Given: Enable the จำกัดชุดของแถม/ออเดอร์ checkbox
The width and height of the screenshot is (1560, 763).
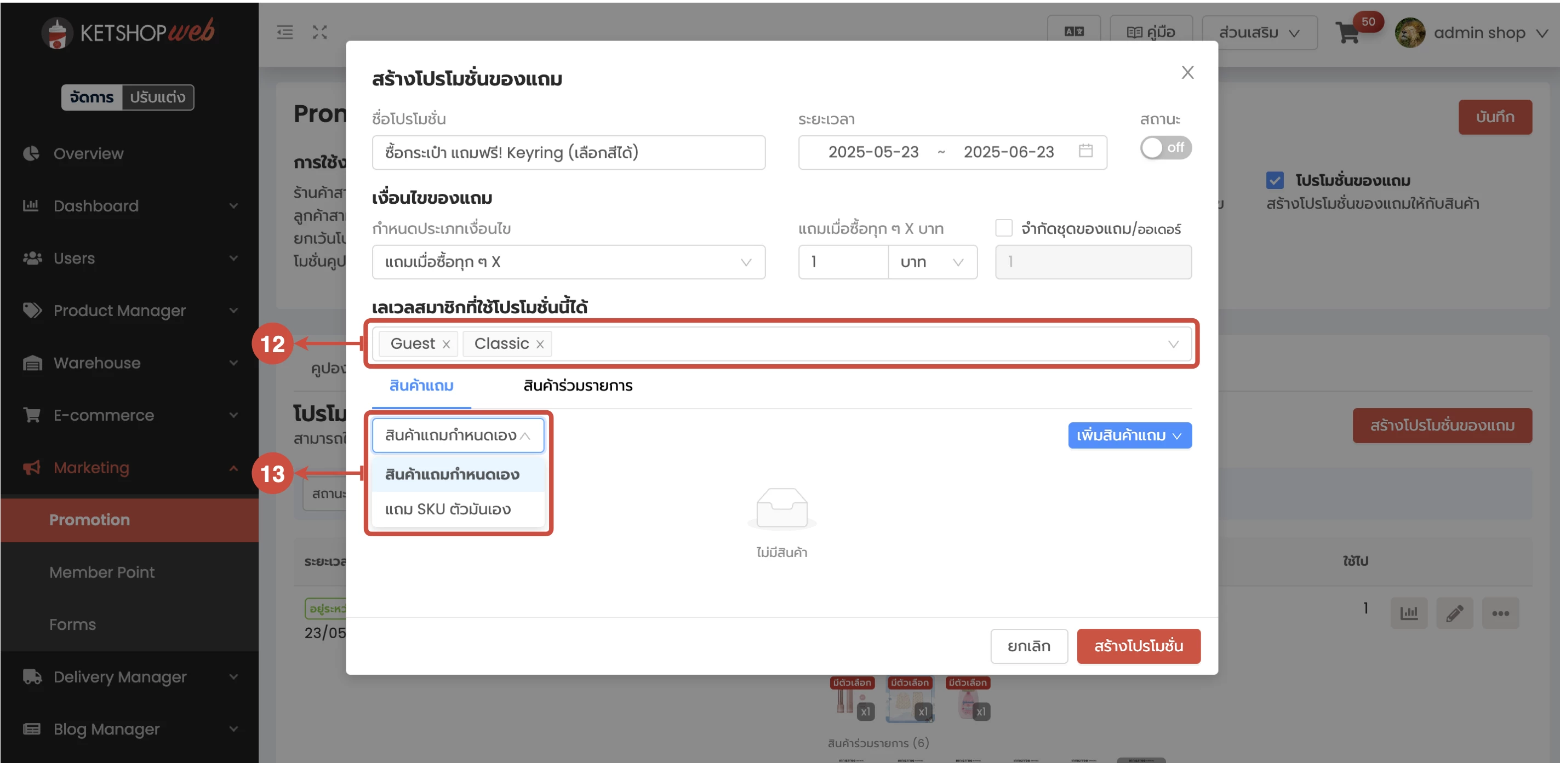Looking at the screenshot, I should click(1003, 227).
